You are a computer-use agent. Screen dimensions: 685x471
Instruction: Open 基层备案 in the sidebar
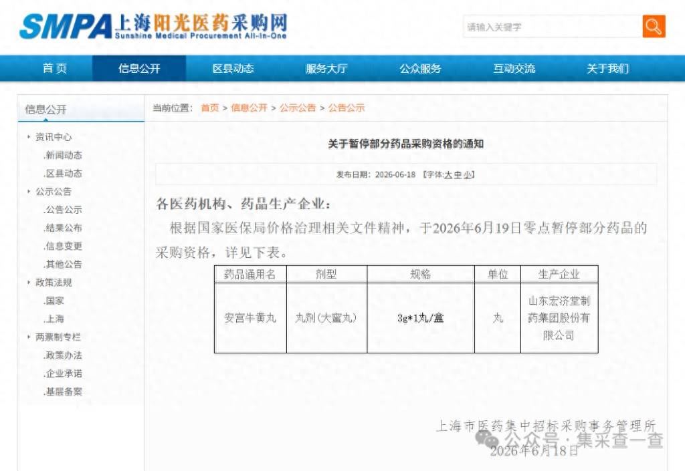(63, 391)
